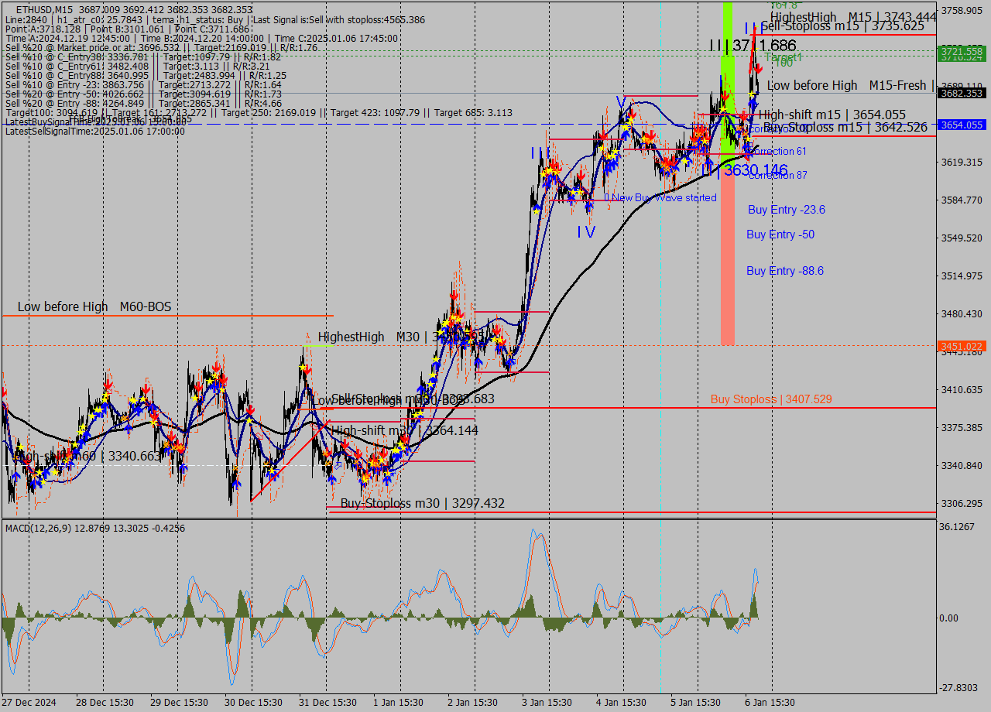Screen dimensions: 991x712
Task: Click the 3514.975 price axis value
Action: (x=961, y=276)
